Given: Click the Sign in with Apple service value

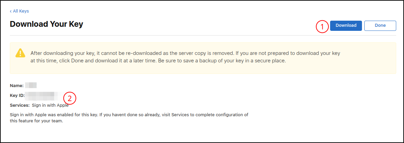Looking at the screenshot, I should (50, 105).
